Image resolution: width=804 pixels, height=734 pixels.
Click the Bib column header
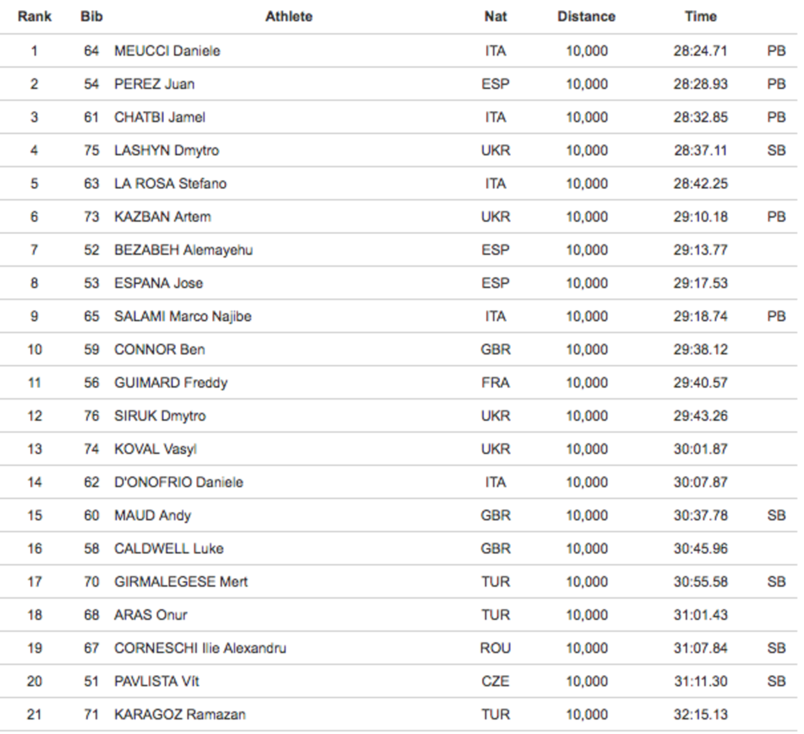pyautogui.click(x=92, y=17)
